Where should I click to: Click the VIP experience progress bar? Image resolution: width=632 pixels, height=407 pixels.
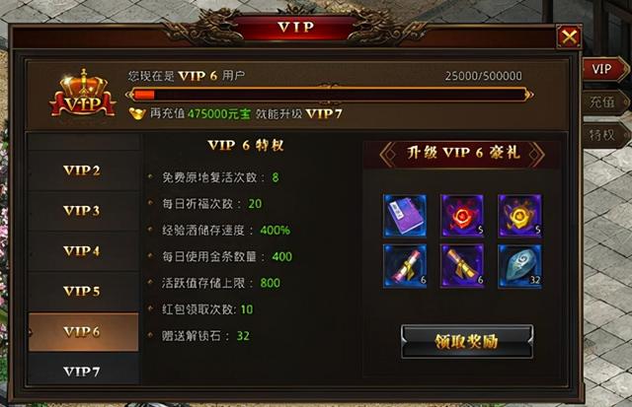(329, 95)
